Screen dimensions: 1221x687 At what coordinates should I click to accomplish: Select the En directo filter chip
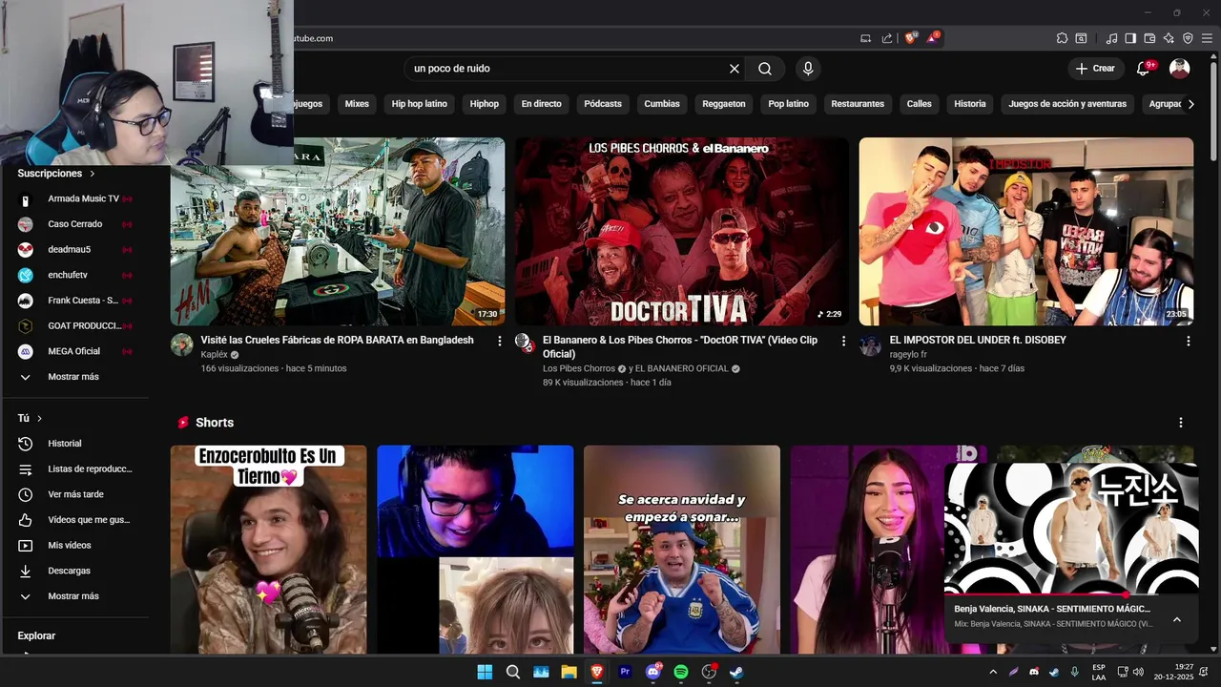[x=541, y=104]
